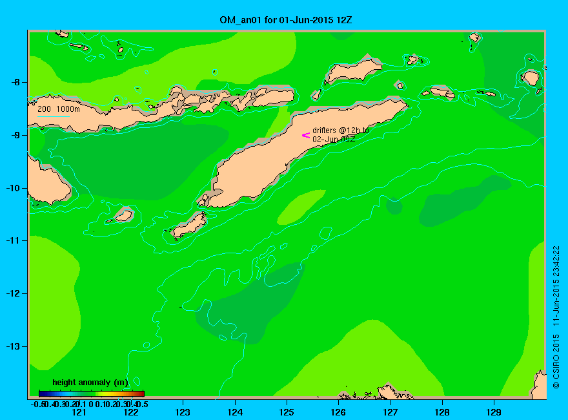Click the title 'OM_an01 for 01-Jun-2015 12Z'
The image size is (568, 420).
[x=285, y=20]
